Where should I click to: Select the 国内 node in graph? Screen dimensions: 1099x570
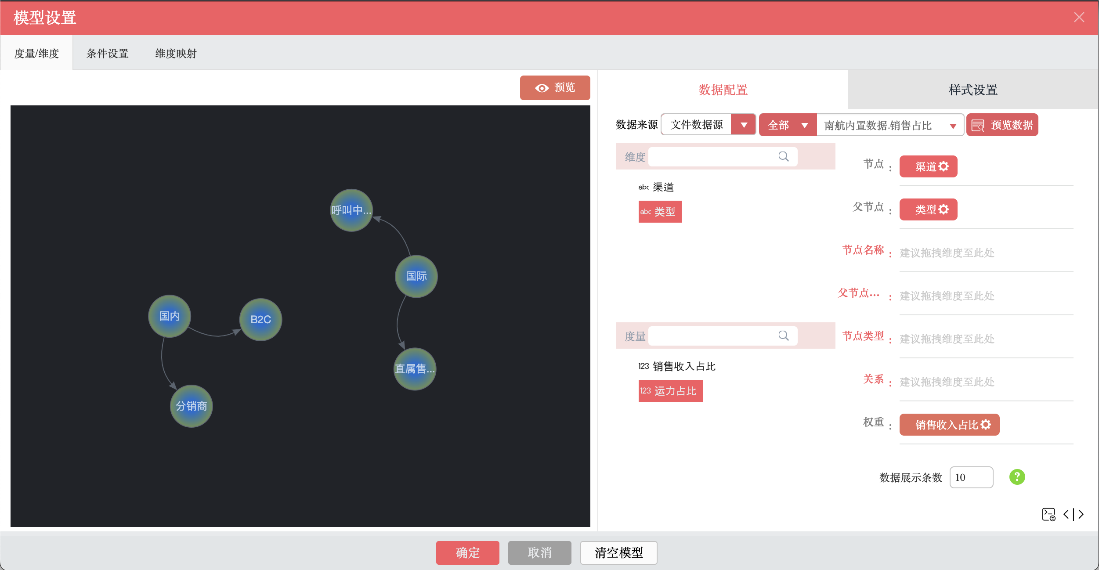click(x=170, y=316)
